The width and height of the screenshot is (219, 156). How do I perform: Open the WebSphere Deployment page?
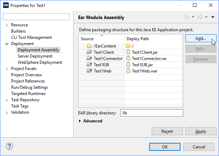(x=40, y=62)
